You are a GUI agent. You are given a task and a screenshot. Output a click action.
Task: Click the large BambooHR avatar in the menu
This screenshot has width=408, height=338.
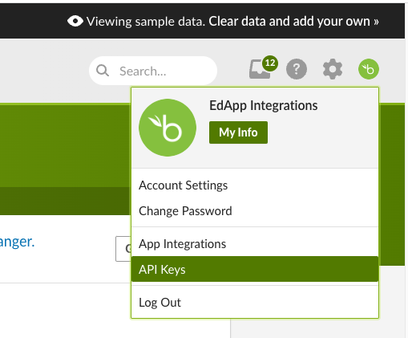point(168,128)
